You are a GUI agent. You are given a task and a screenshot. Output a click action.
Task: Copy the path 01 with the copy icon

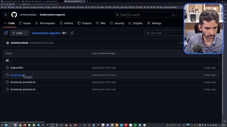[x=72, y=33]
